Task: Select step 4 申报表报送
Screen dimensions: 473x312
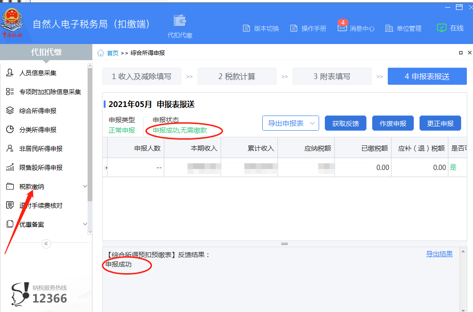Action: click(427, 76)
